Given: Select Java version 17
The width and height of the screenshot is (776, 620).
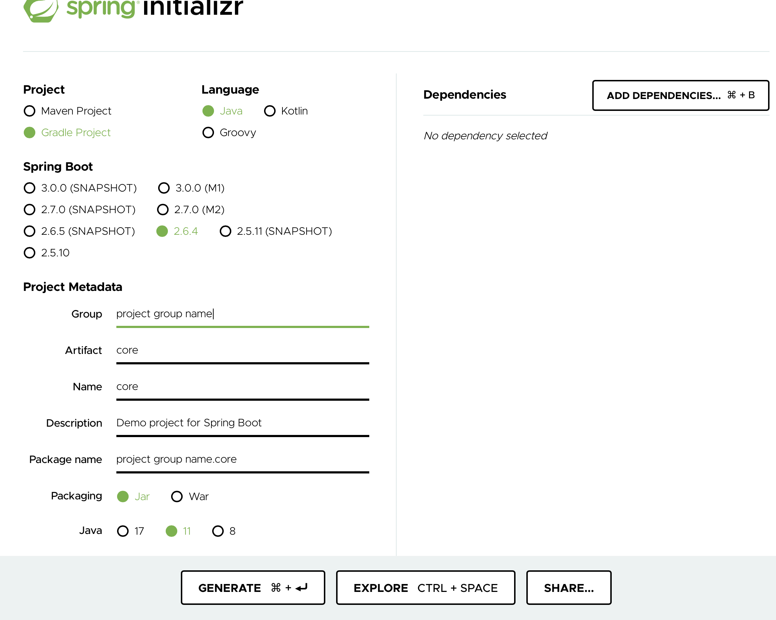Looking at the screenshot, I should (123, 531).
